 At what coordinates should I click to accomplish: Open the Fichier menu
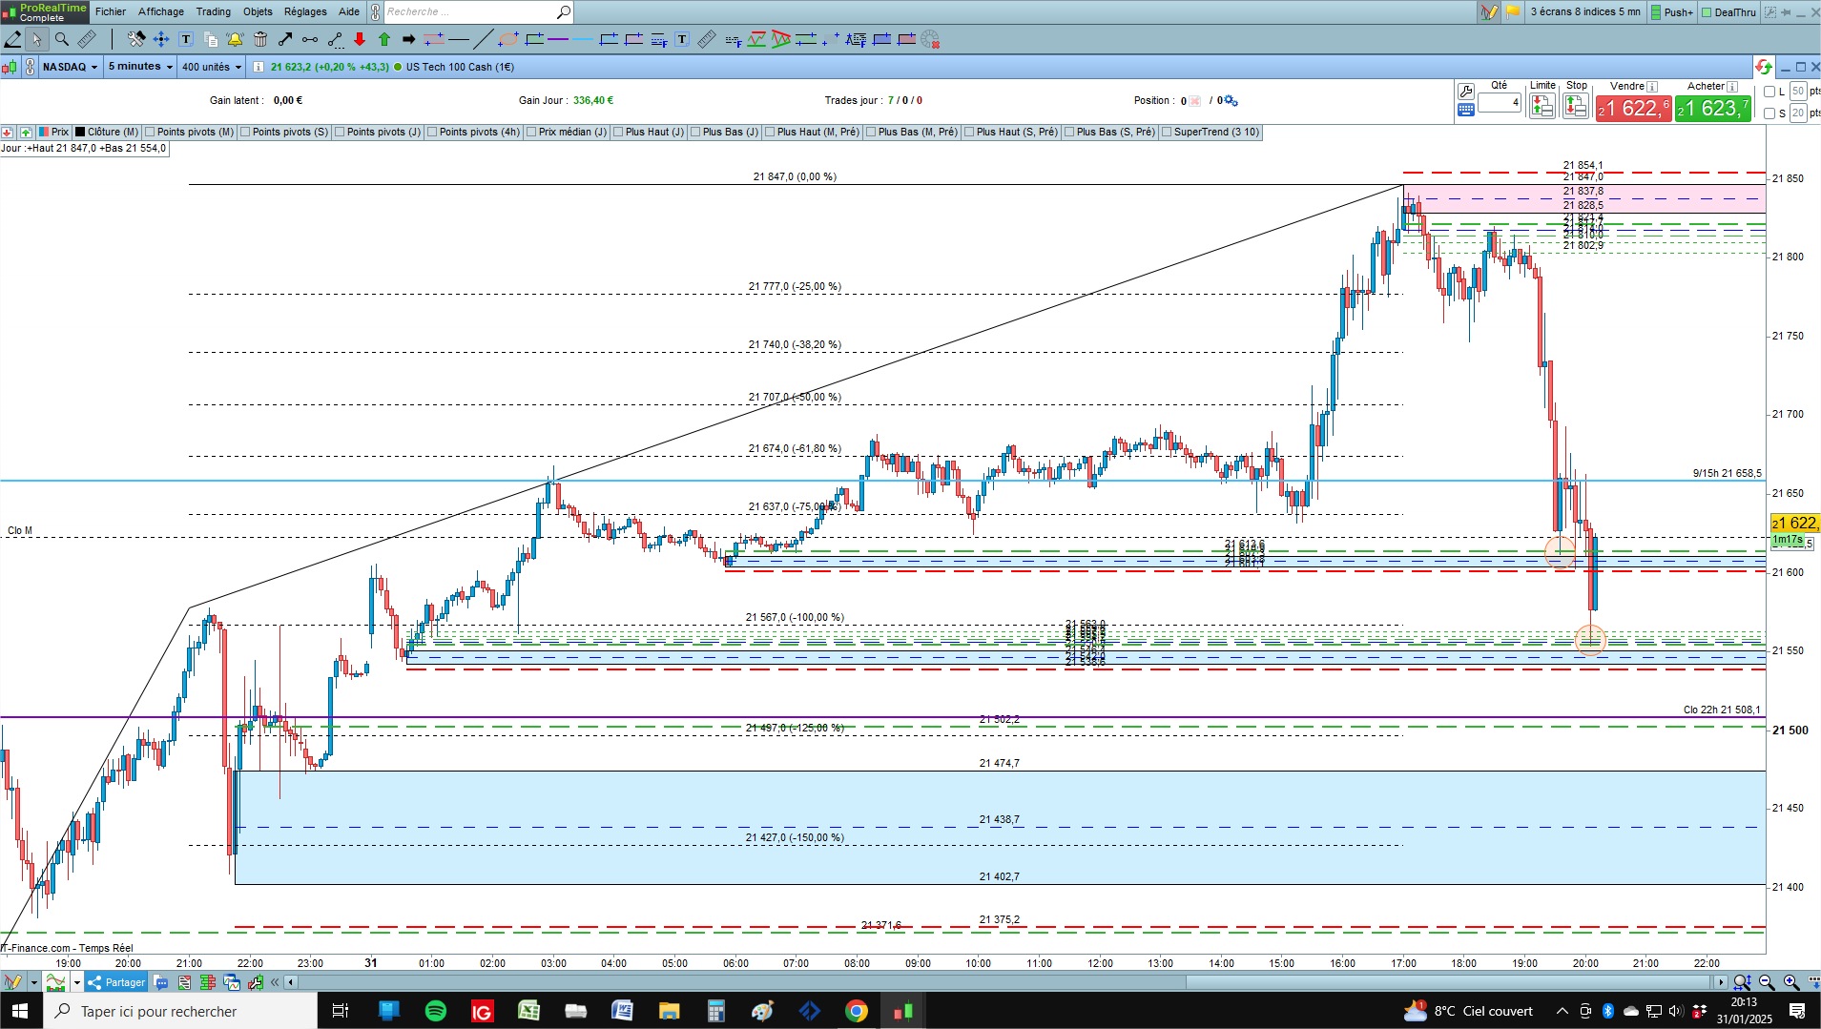pyautogui.click(x=111, y=12)
